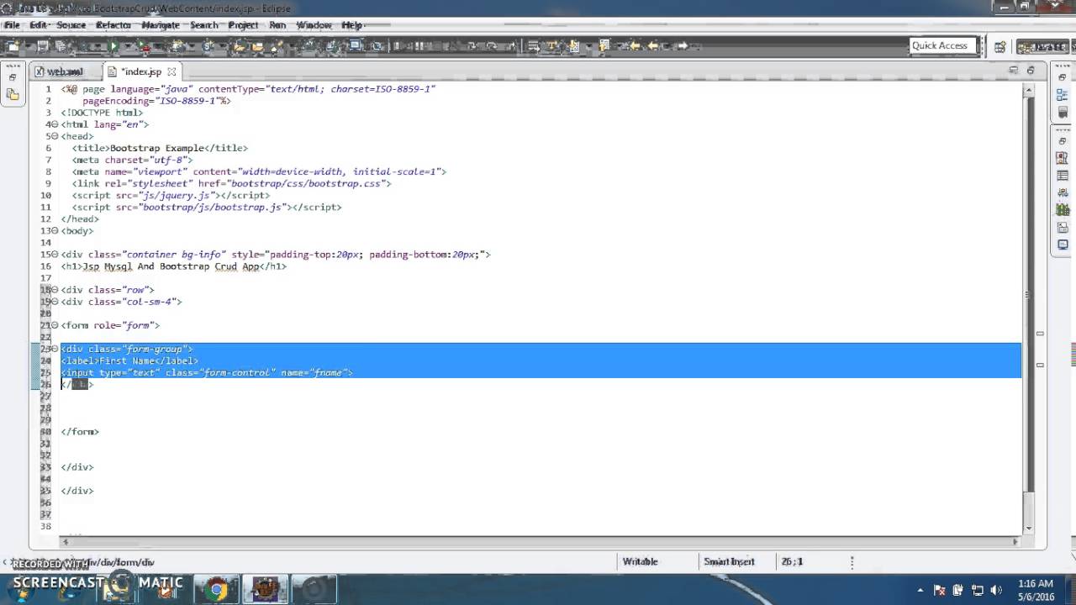
Task: Click the Forward navigation arrow in toolbar
Action: tap(682, 45)
